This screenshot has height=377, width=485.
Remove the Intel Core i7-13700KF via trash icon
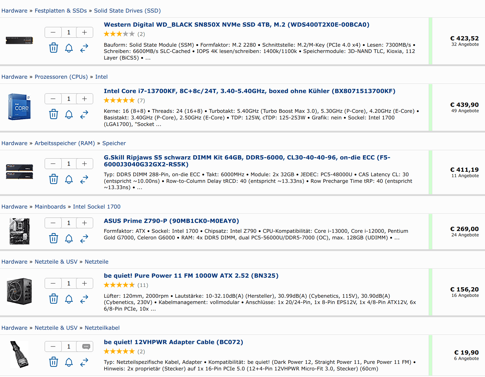[x=54, y=114]
